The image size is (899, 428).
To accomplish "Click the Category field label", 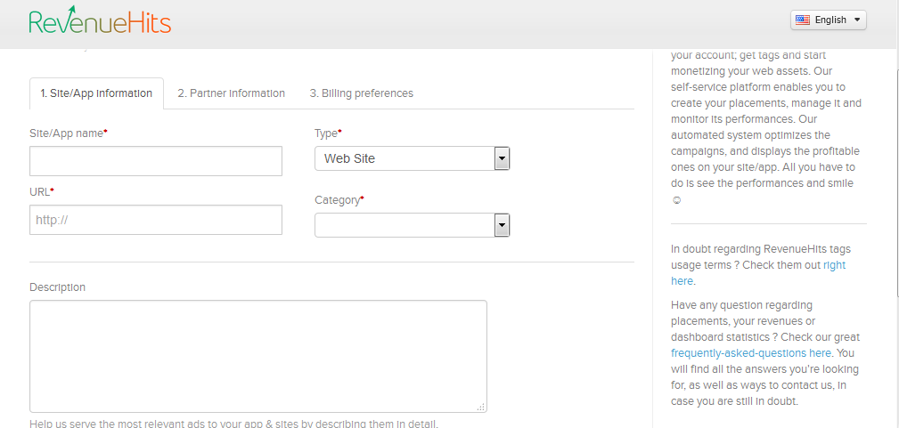I will (337, 200).
